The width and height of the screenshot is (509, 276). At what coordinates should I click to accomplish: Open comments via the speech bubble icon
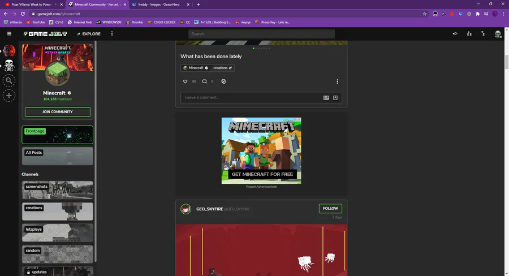204,81
